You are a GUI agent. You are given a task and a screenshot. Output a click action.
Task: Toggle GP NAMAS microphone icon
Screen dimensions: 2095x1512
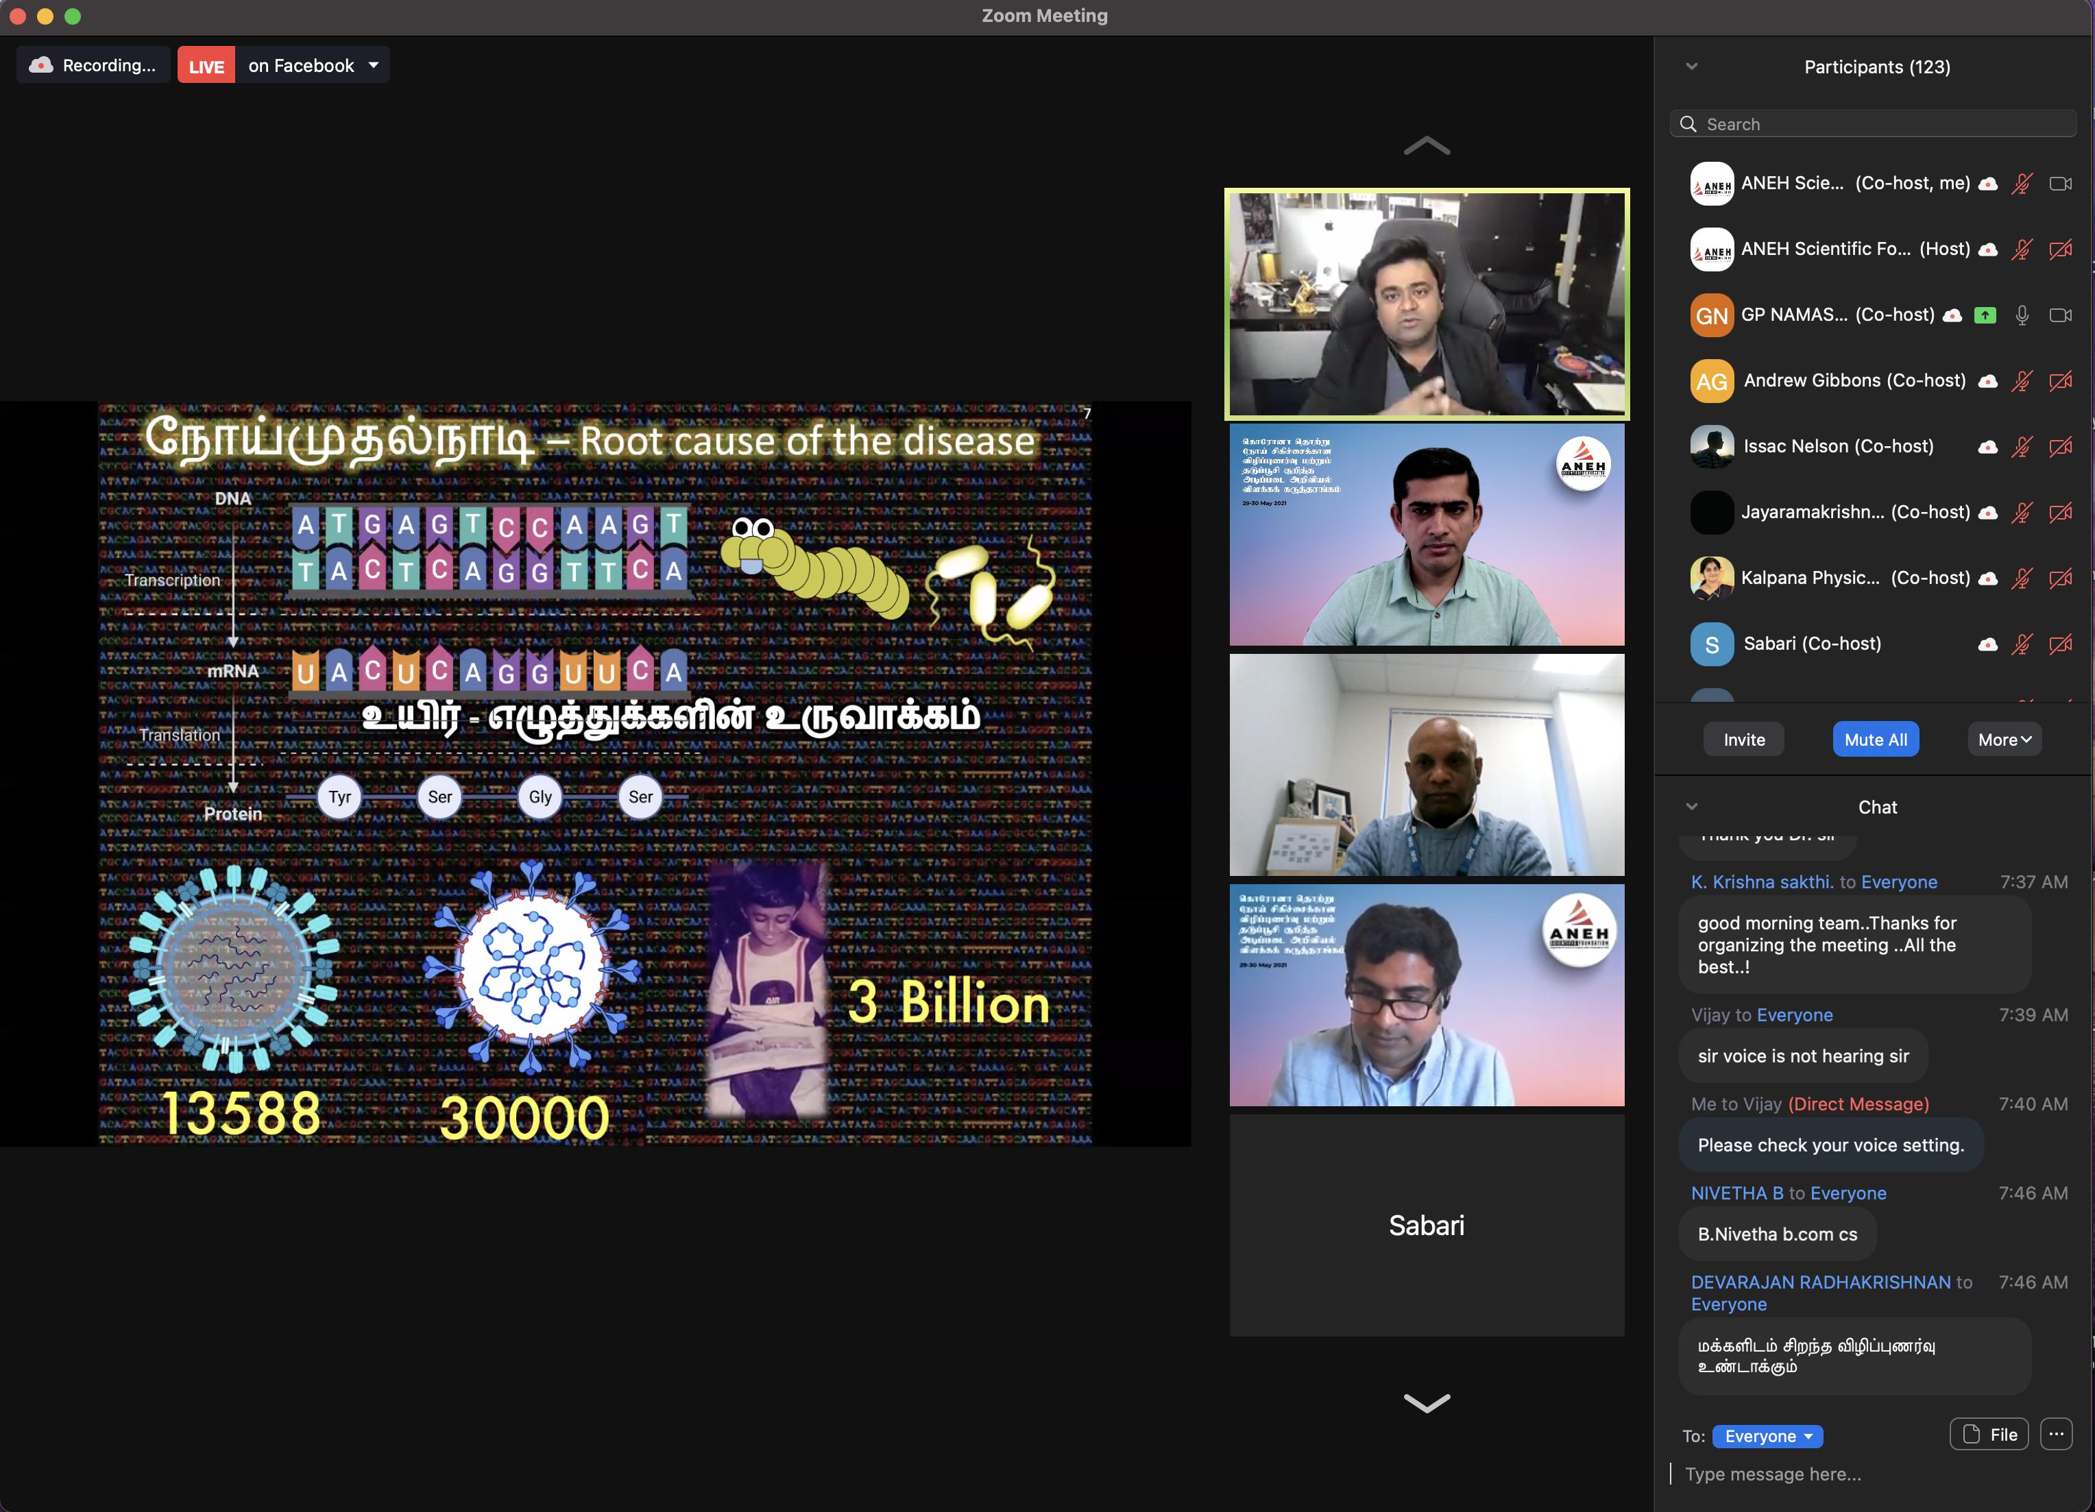[x=2022, y=316]
